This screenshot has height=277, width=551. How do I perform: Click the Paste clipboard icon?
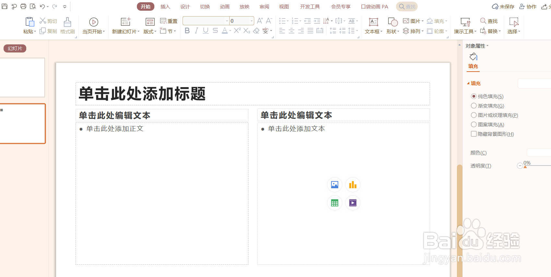(30, 22)
